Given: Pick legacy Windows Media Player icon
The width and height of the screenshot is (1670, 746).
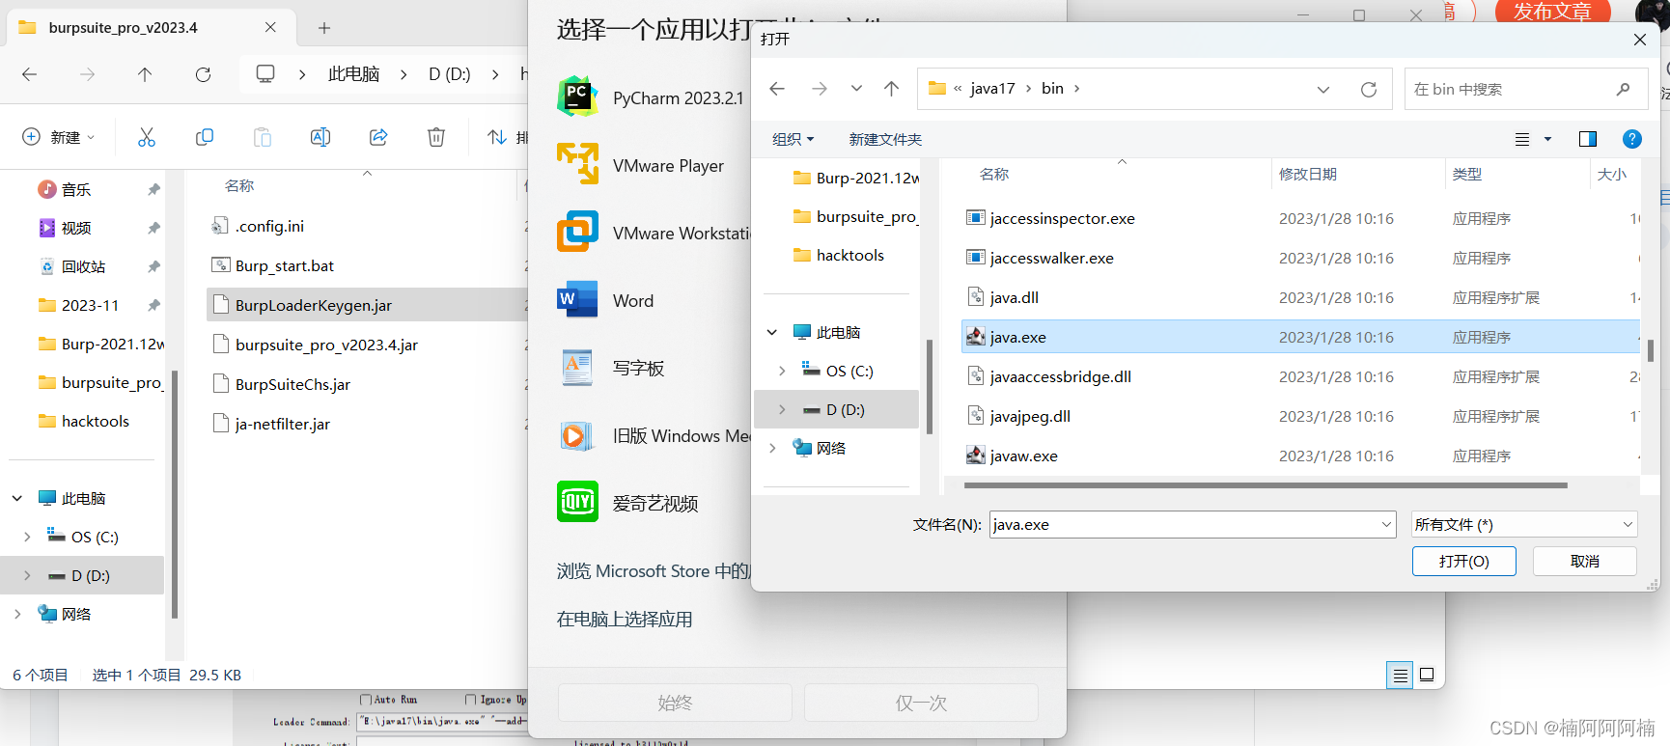Looking at the screenshot, I should pyautogui.click(x=577, y=435).
